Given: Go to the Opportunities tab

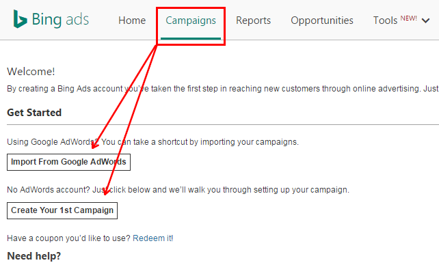Looking at the screenshot, I should 322,20.
